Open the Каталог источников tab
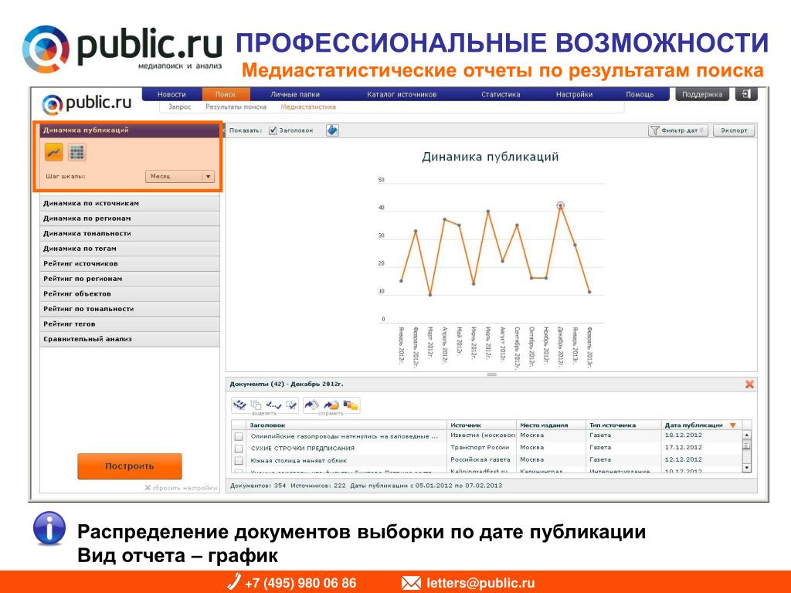791x593 pixels. pos(402,94)
